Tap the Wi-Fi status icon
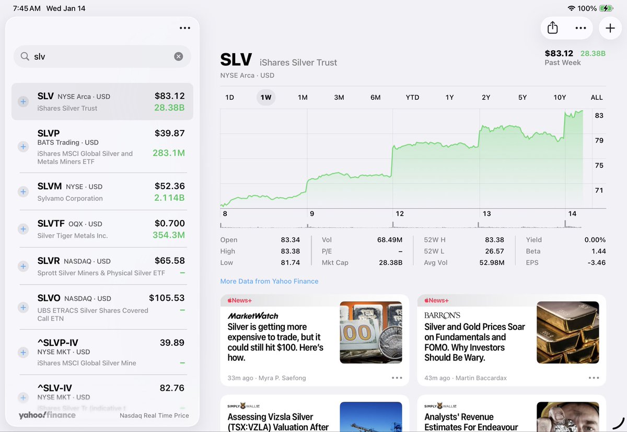Screen dimensions: 627x432 [x=571, y=8]
